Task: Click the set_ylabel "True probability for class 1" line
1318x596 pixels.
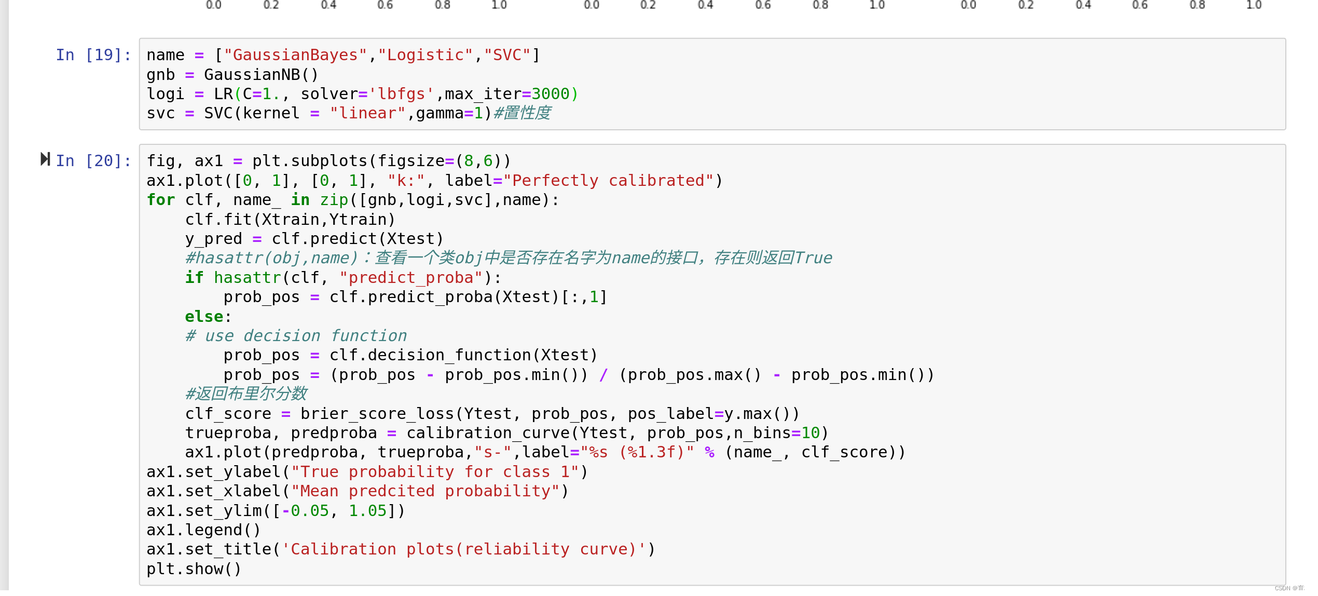Action: (x=367, y=472)
